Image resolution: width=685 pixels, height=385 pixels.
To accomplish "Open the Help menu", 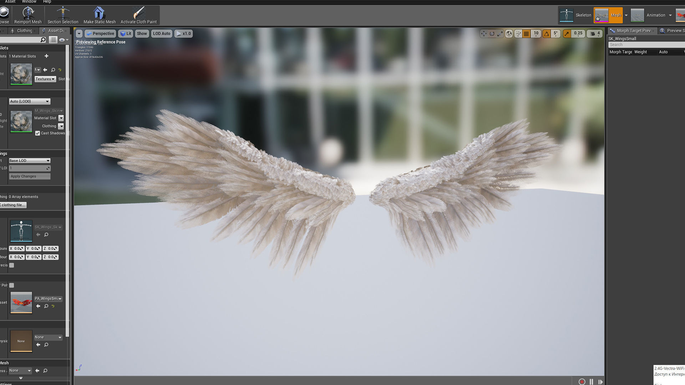I will pyautogui.click(x=47, y=2).
